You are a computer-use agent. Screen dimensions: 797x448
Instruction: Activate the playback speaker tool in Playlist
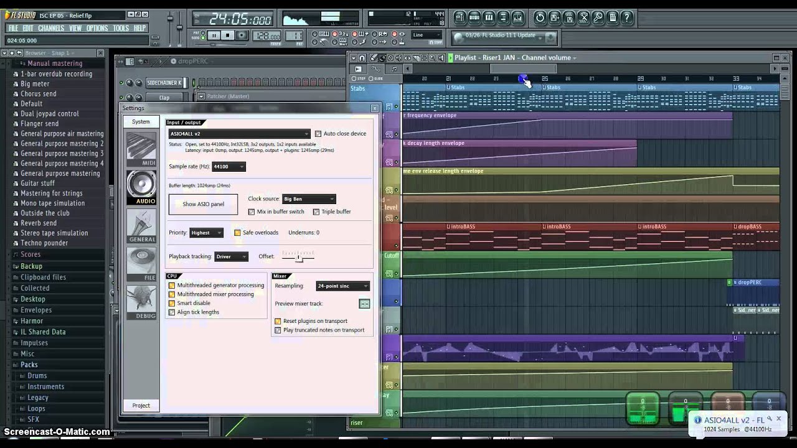pos(441,58)
